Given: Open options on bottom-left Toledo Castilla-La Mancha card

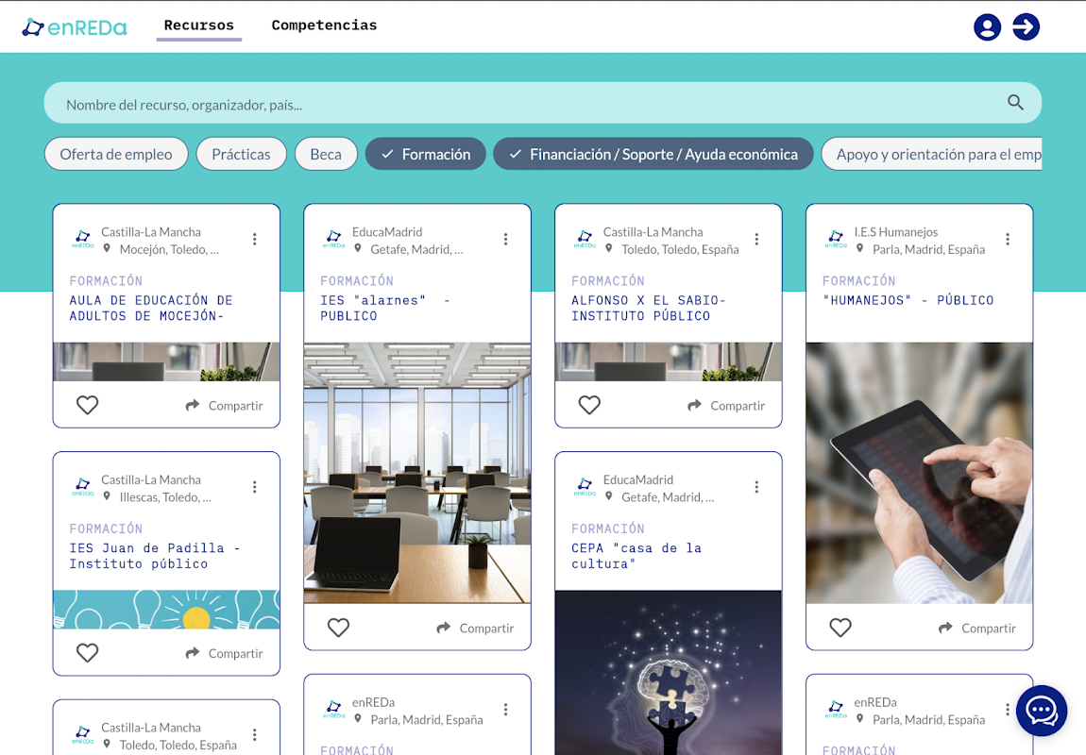Looking at the screenshot, I should (x=255, y=734).
